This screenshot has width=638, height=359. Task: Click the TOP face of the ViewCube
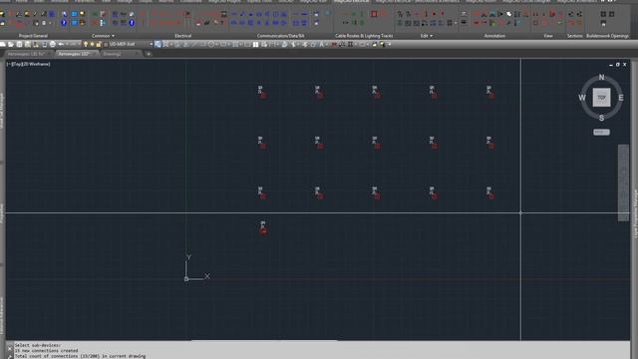(601, 98)
